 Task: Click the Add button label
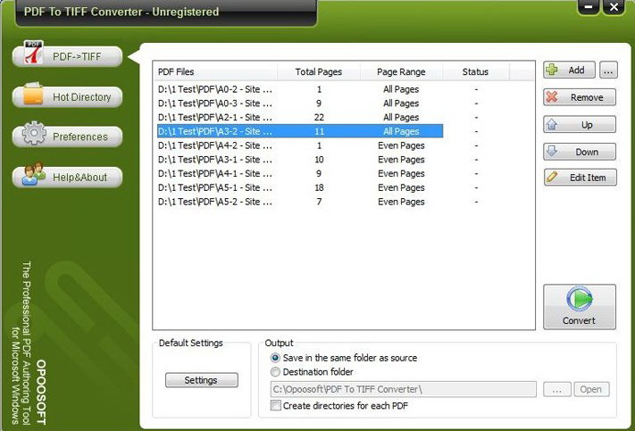click(576, 70)
